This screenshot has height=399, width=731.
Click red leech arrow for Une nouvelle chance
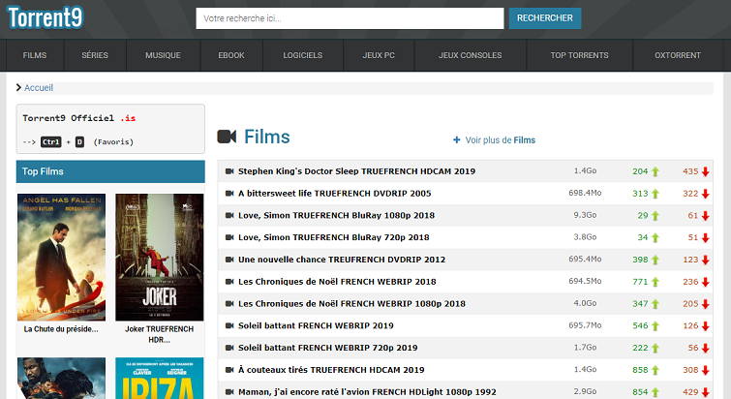pyautogui.click(x=706, y=260)
